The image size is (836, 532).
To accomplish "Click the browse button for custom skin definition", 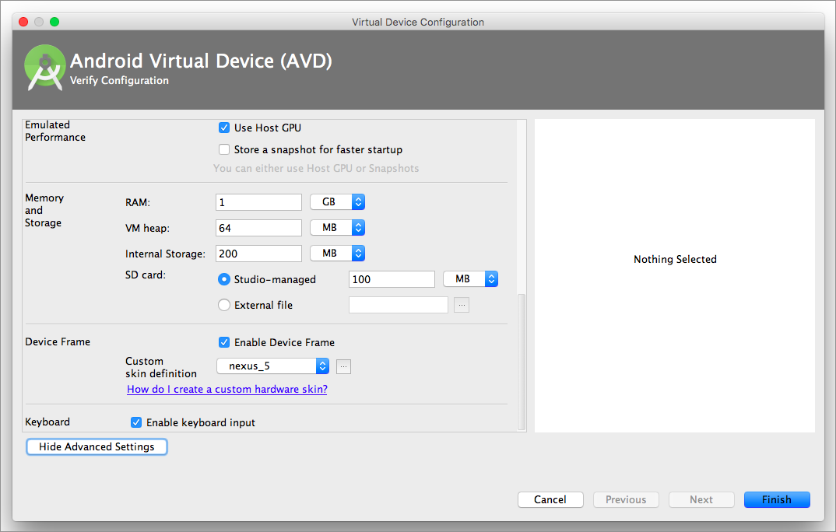I will click(344, 366).
